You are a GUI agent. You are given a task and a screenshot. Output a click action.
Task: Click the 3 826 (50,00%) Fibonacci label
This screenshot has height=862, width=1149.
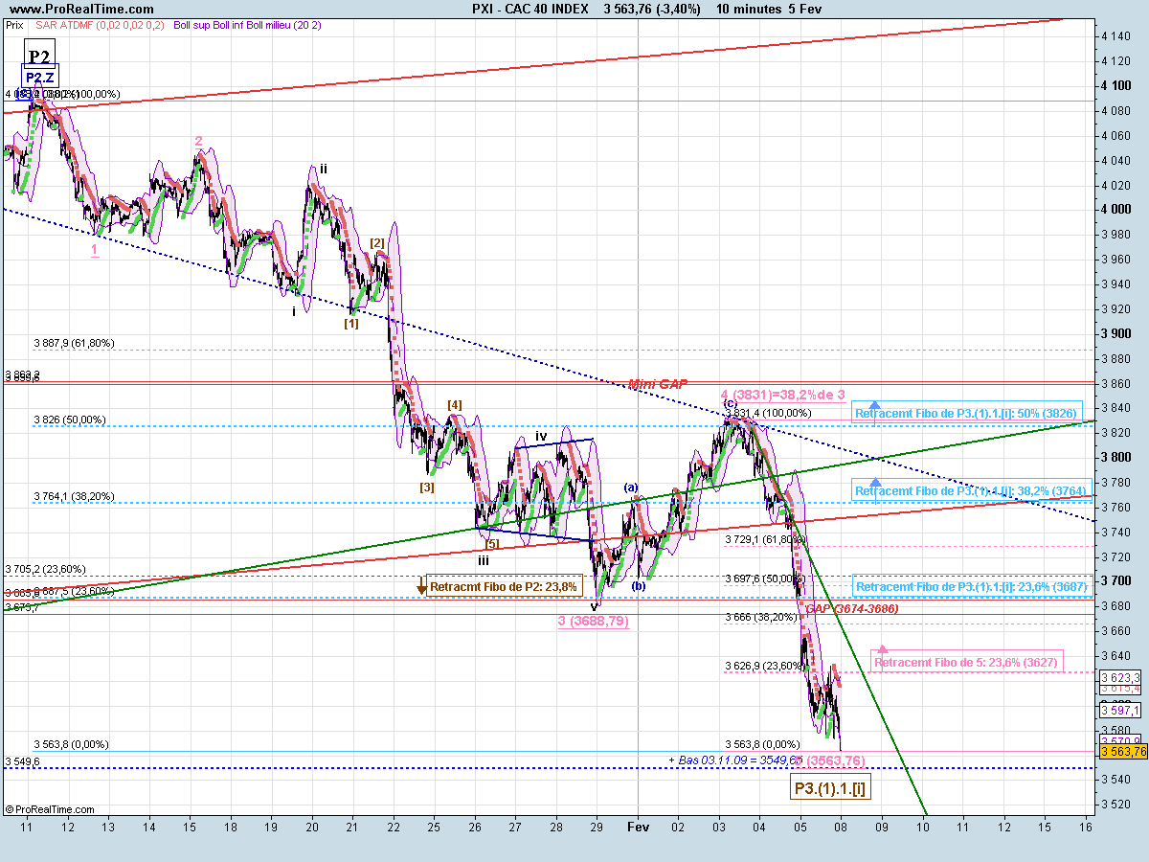coord(70,420)
